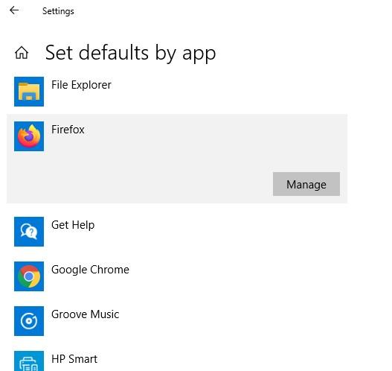This screenshot has height=371, width=392.
Task: Pick the Groove Music label
Action: 86,314
